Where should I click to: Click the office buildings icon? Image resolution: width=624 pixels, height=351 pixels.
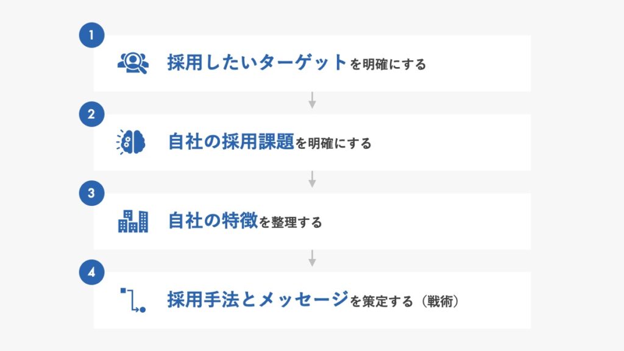[x=133, y=221]
